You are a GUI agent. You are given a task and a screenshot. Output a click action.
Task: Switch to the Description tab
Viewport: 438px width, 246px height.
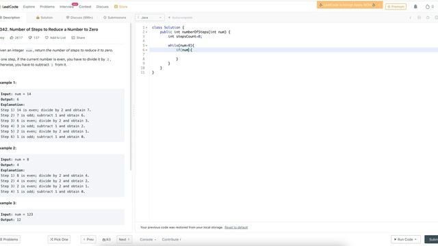[x=10, y=18]
